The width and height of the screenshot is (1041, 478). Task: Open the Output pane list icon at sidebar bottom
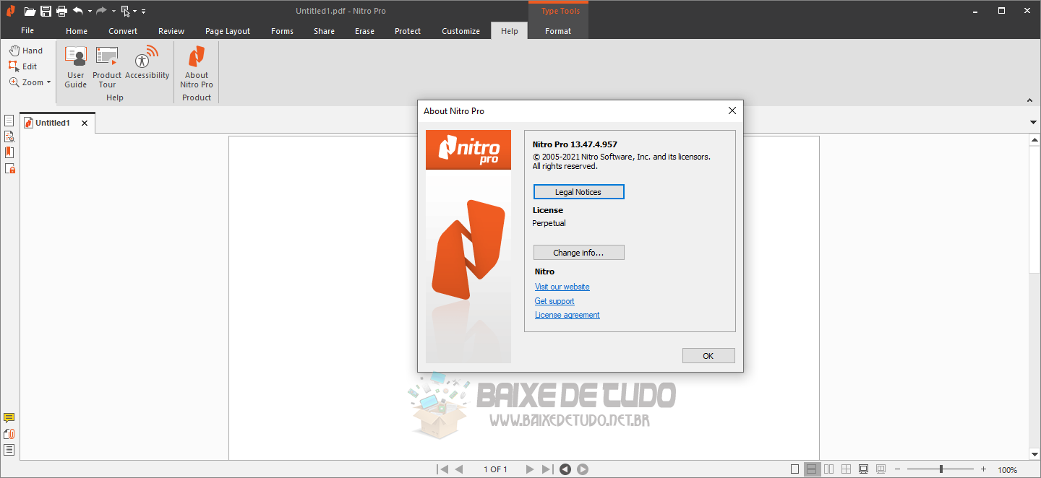pyautogui.click(x=9, y=450)
